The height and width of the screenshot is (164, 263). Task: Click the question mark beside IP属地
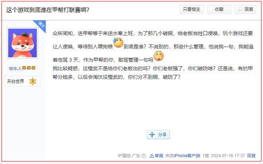[x=143, y=156]
